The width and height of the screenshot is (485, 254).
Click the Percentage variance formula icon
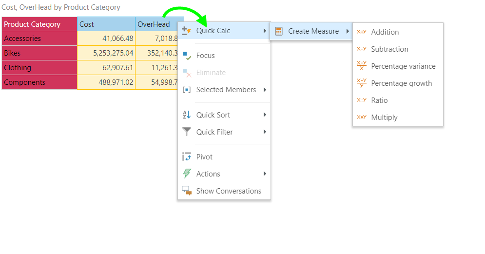(361, 66)
